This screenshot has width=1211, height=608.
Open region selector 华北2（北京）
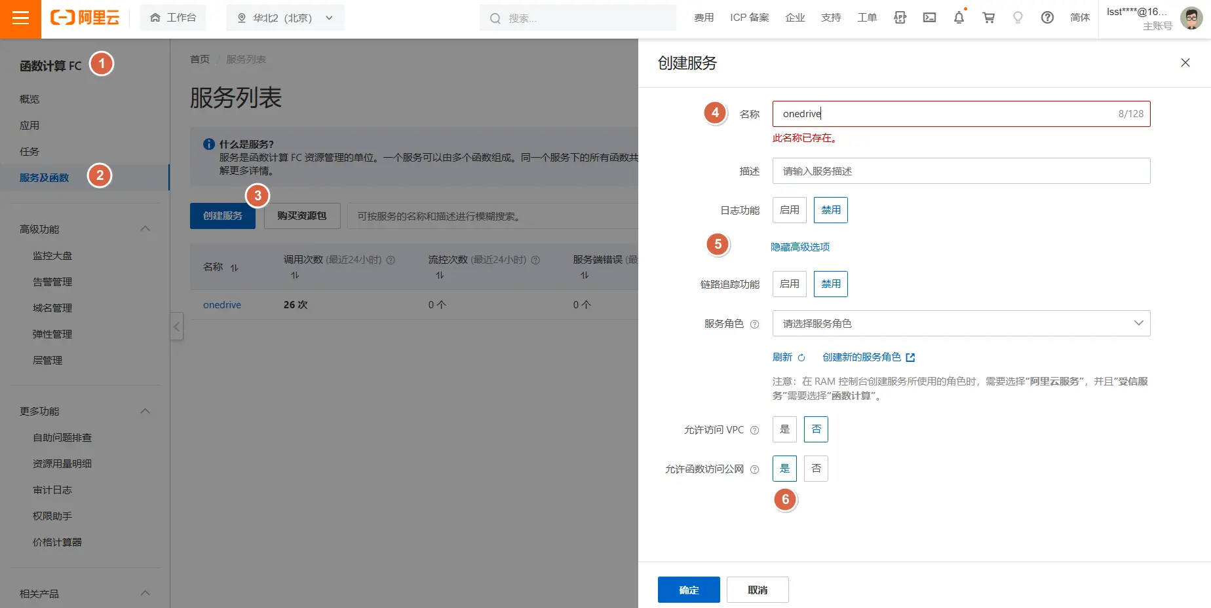pyautogui.click(x=285, y=18)
